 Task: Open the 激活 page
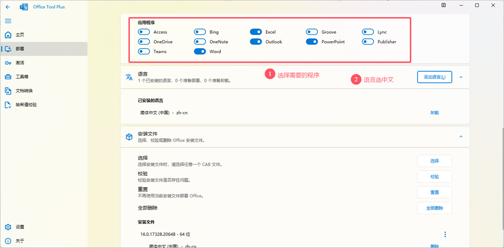click(44, 63)
